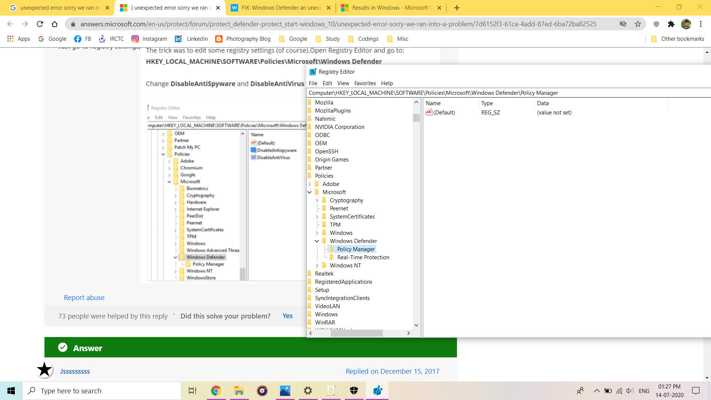711x400 pixels.
Task: Open the Chrome three-dot menu
Action: pyautogui.click(x=701, y=24)
